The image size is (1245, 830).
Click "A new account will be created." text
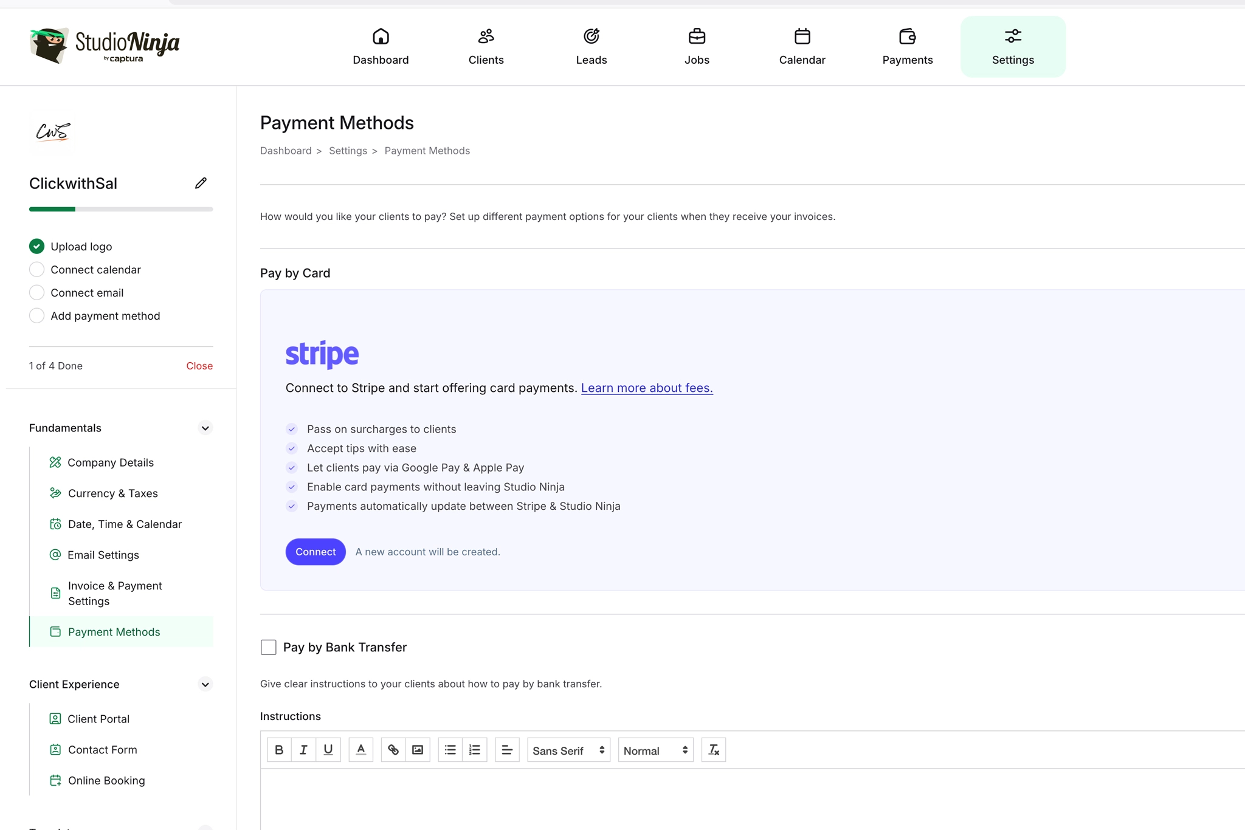pyautogui.click(x=428, y=552)
